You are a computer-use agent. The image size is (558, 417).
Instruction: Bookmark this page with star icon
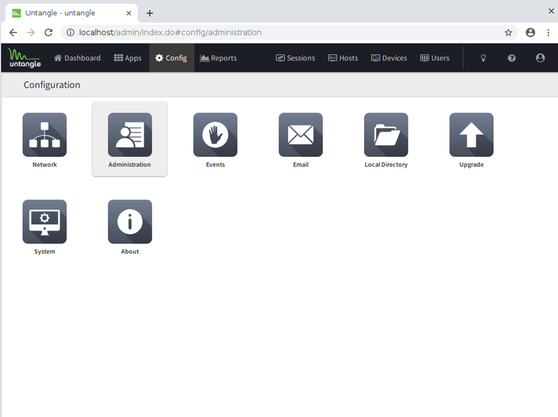[x=508, y=33]
